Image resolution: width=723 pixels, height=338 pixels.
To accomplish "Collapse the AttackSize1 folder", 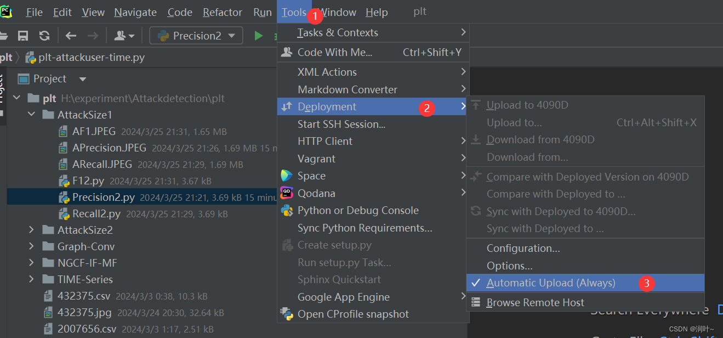I will 31,115.
